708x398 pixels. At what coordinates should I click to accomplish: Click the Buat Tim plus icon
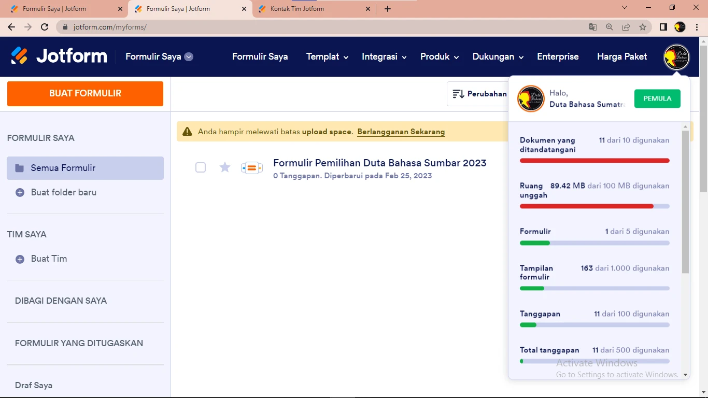coord(20,259)
